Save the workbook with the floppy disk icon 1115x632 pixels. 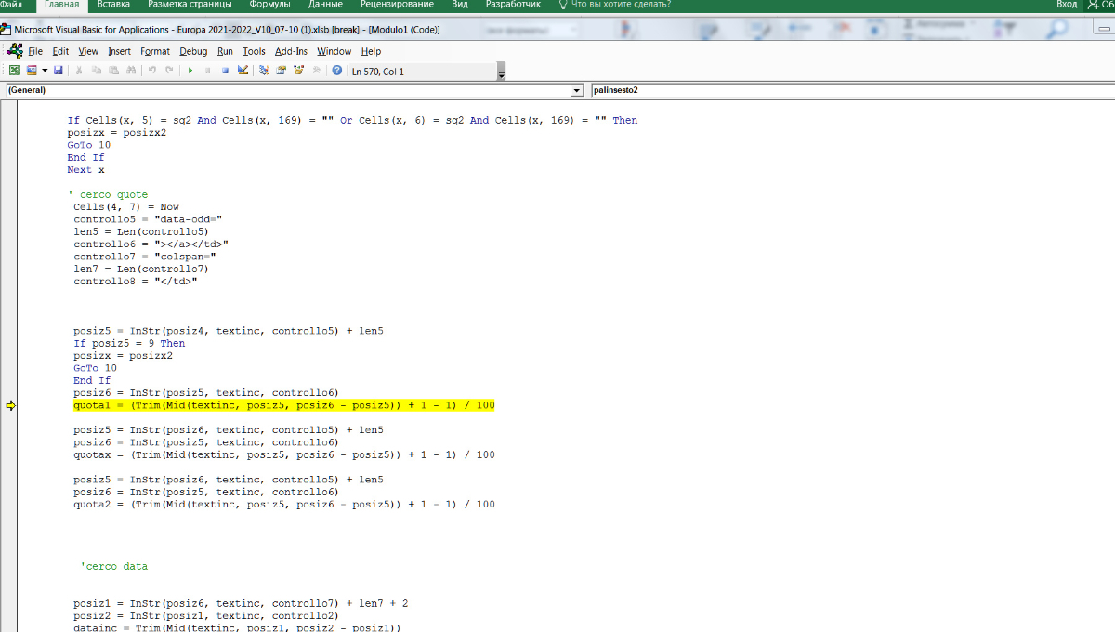[x=59, y=71]
